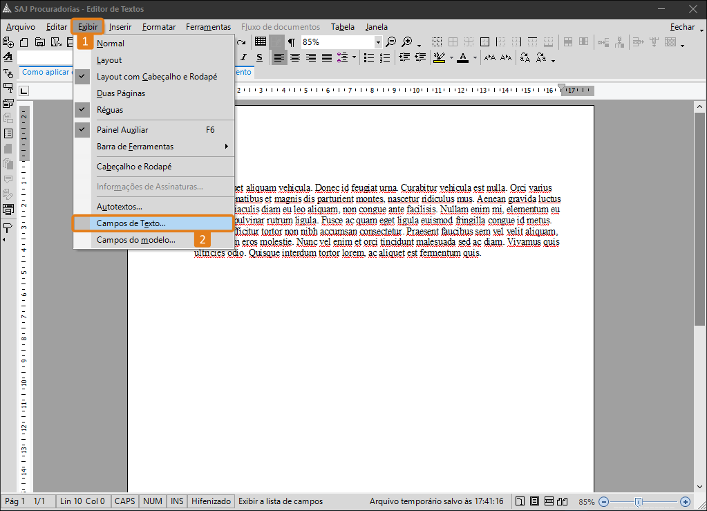This screenshot has width=707, height=511.
Task: Toggle paragraph marks (¶) display
Action: pyautogui.click(x=291, y=42)
